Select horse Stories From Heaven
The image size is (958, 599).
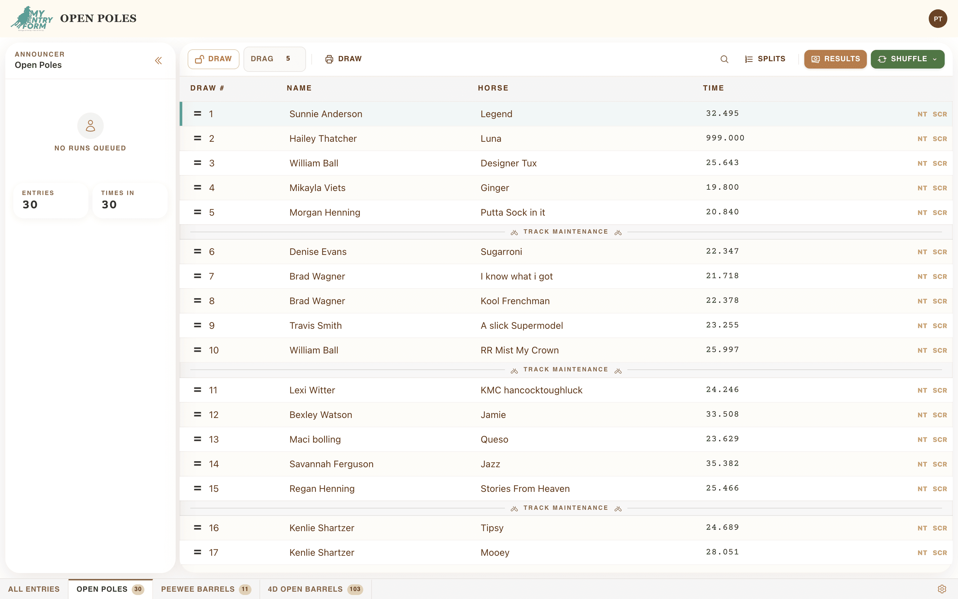525,489
